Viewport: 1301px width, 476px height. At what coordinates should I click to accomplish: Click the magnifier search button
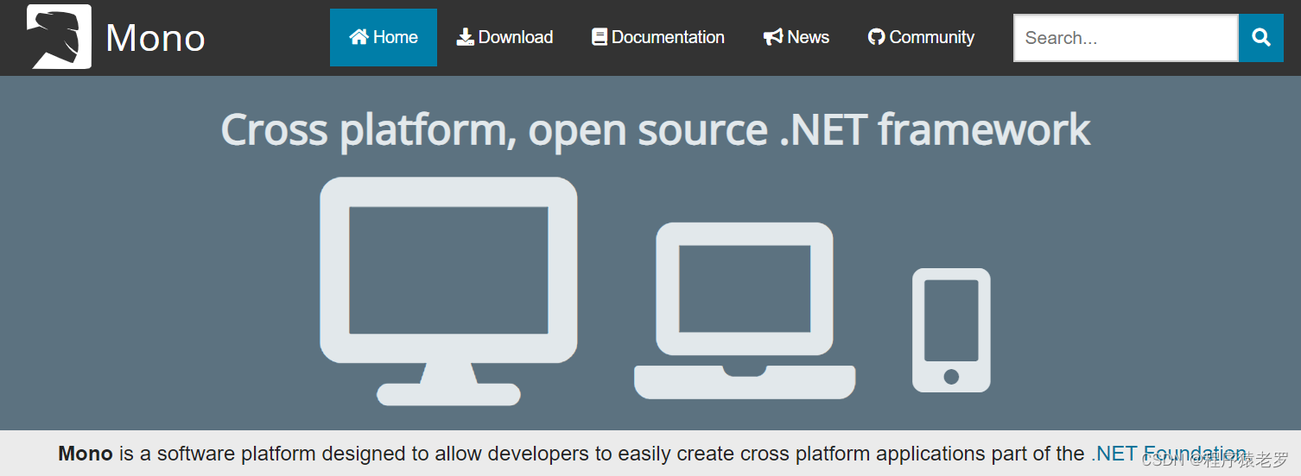(1261, 38)
